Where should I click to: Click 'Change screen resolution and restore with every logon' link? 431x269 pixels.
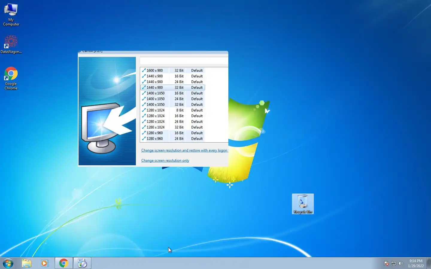point(184,150)
